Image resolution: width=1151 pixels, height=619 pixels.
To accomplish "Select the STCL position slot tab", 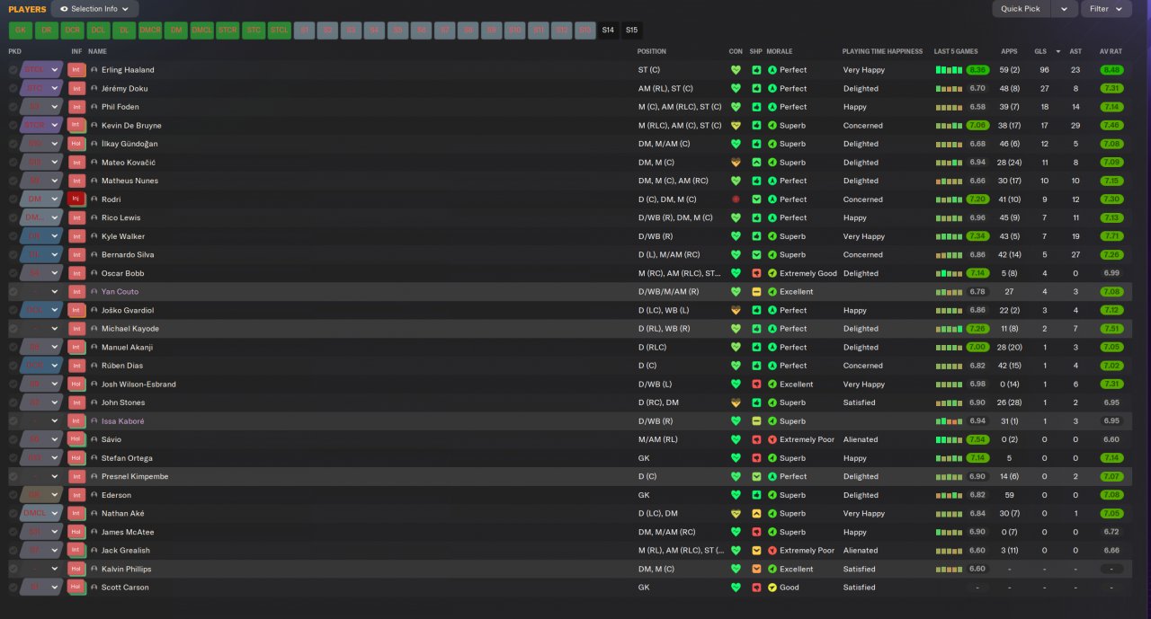I will pyautogui.click(x=280, y=30).
